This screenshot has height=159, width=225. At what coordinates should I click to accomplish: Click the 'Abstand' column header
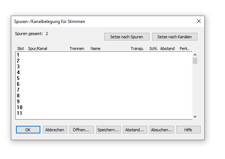[167, 49]
